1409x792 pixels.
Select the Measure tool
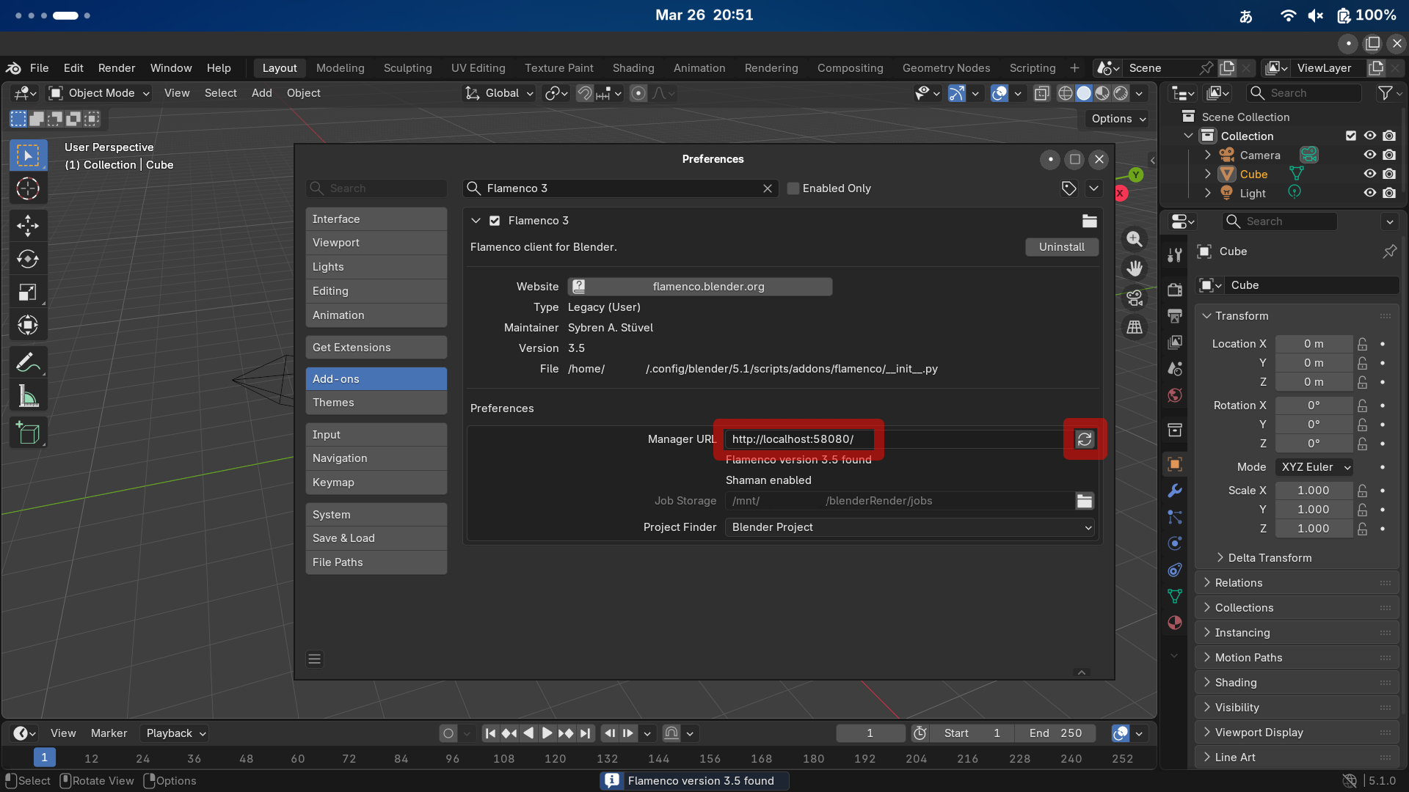pyautogui.click(x=28, y=396)
